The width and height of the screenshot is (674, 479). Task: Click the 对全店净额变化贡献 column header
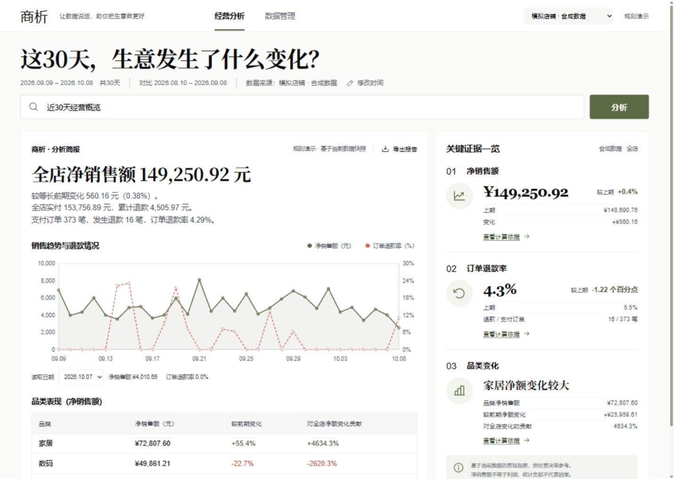[x=334, y=424]
